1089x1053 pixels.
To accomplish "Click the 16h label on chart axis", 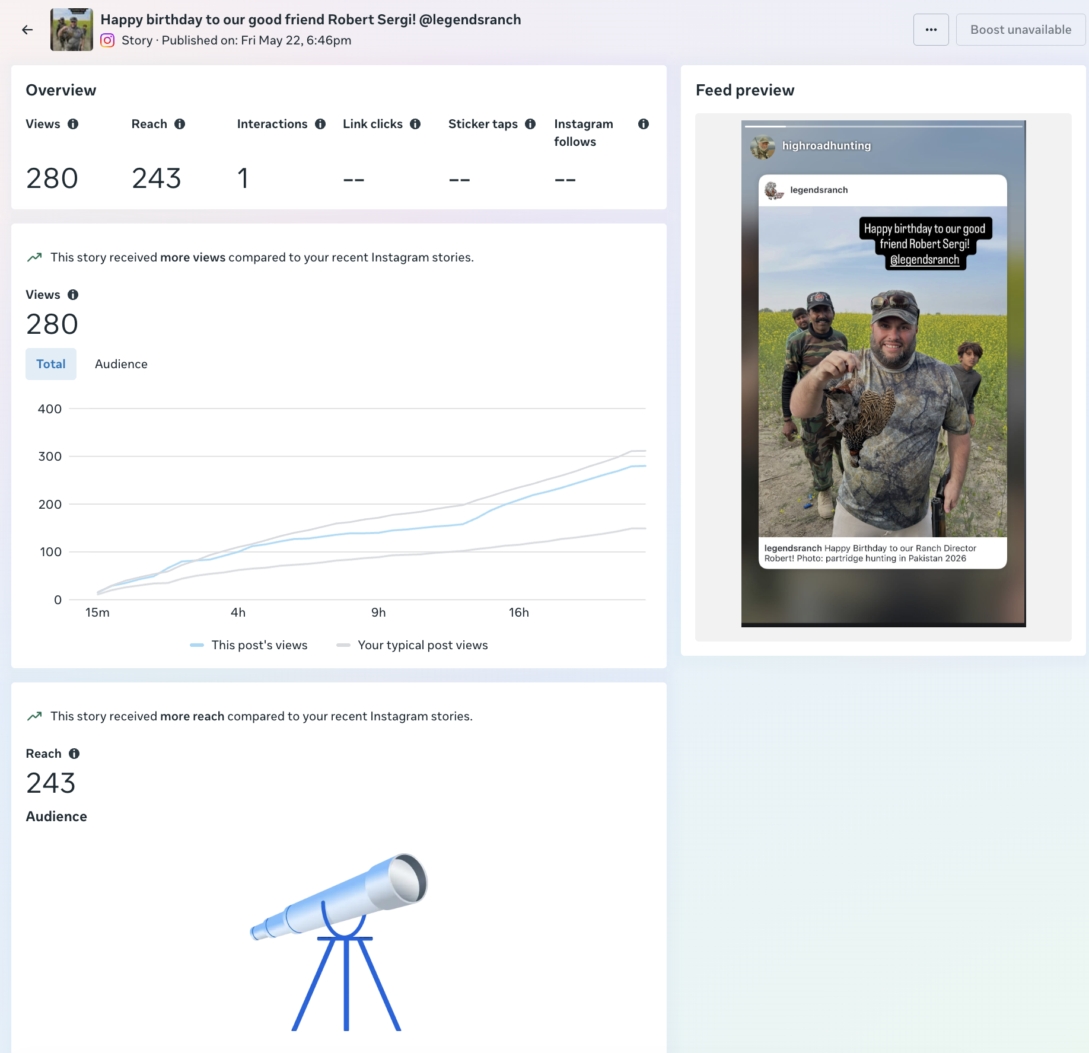I will [519, 612].
